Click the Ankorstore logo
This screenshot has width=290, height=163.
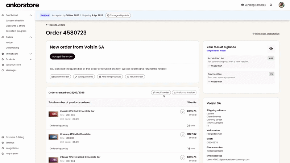pos(22,5)
